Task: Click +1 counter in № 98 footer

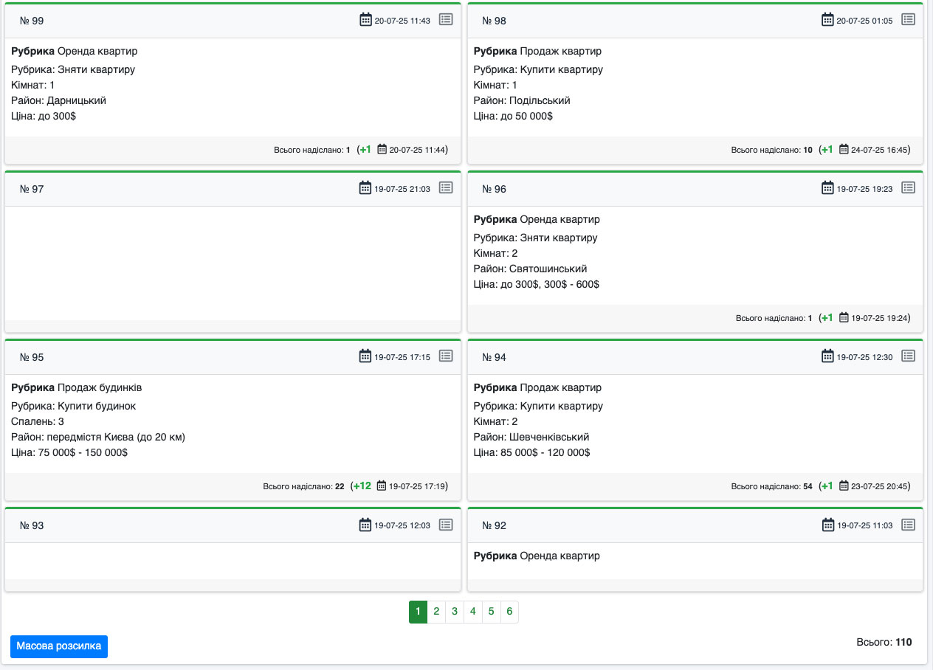Action: (x=827, y=150)
